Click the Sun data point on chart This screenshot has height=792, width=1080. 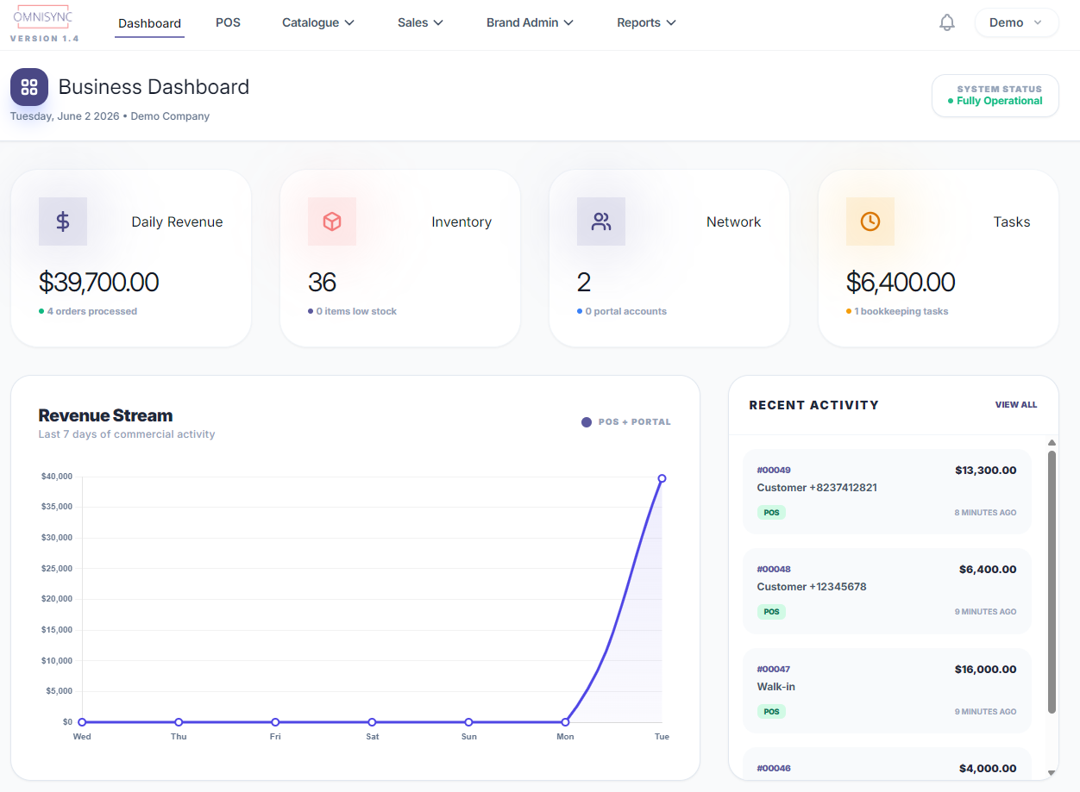tap(468, 722)
